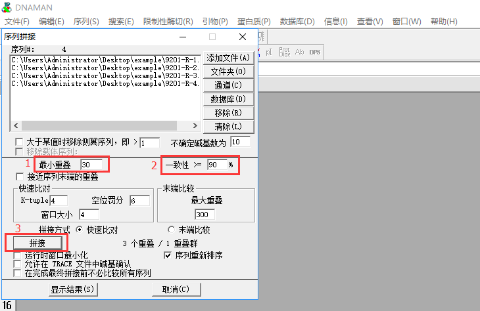Click the 清除(L) button

point(228,127)
